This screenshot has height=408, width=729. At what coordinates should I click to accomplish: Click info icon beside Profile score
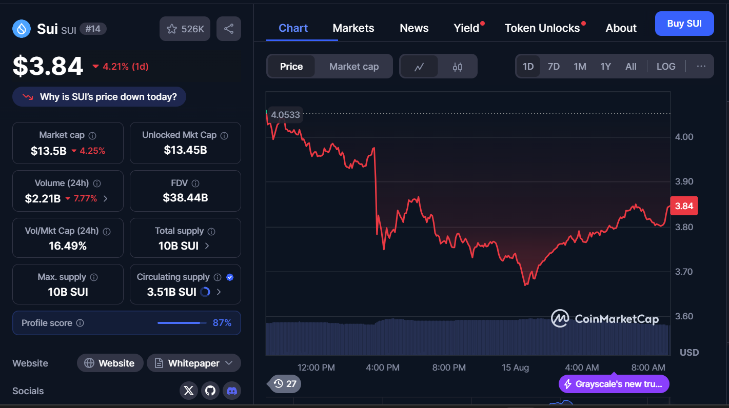click(x=80, y=323)
